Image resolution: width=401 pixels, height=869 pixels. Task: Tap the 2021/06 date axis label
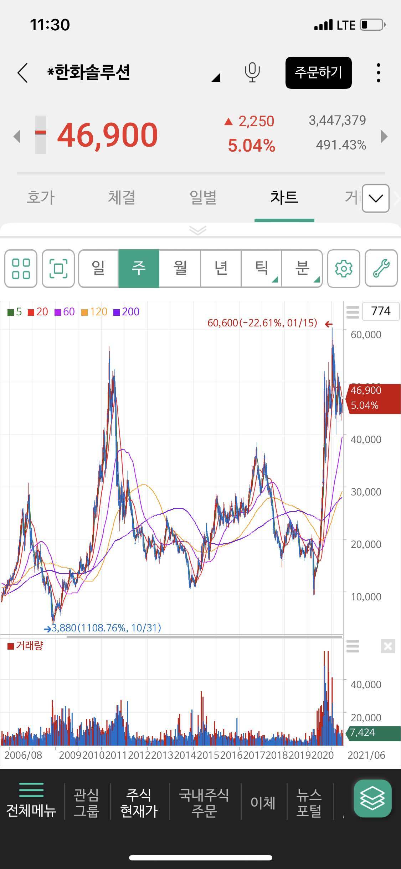pyautogui.click(x=366, y=755)
